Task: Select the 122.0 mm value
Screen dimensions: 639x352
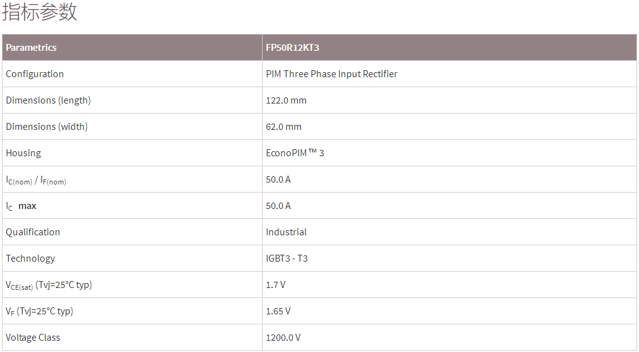Action: coord(287,100)
